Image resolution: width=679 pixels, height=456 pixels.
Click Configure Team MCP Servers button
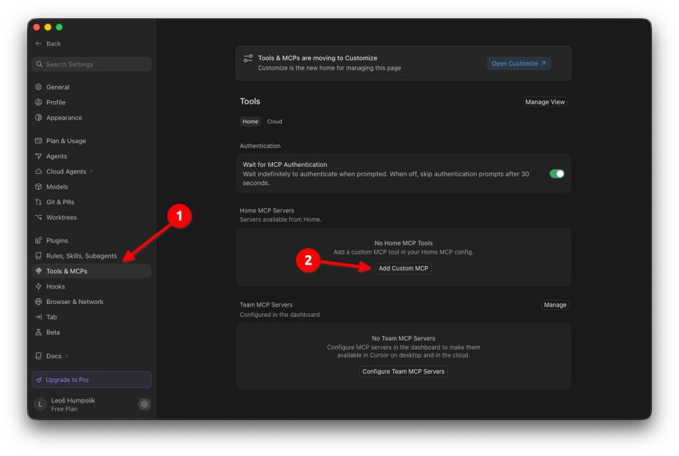tap(403, 371)
